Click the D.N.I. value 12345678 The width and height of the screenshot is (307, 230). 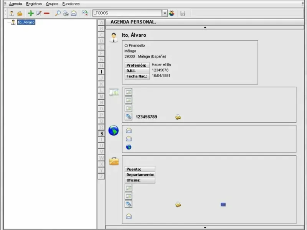[160, 70]
